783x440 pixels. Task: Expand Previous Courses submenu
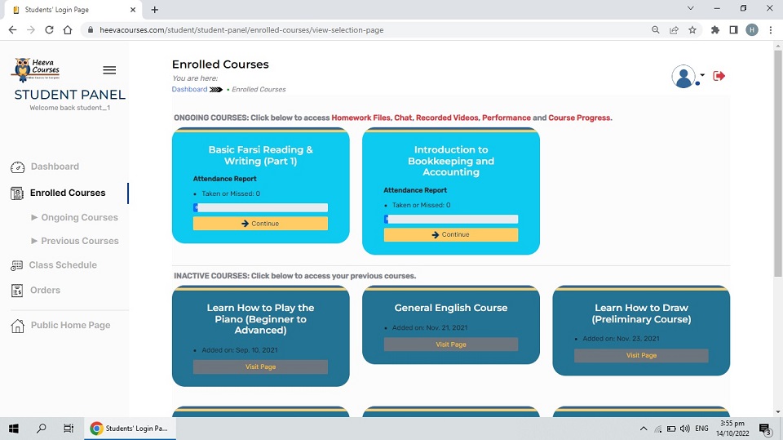(x=75, y=241)
